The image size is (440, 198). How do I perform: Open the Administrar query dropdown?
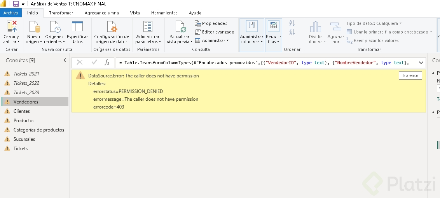(212, 40)
